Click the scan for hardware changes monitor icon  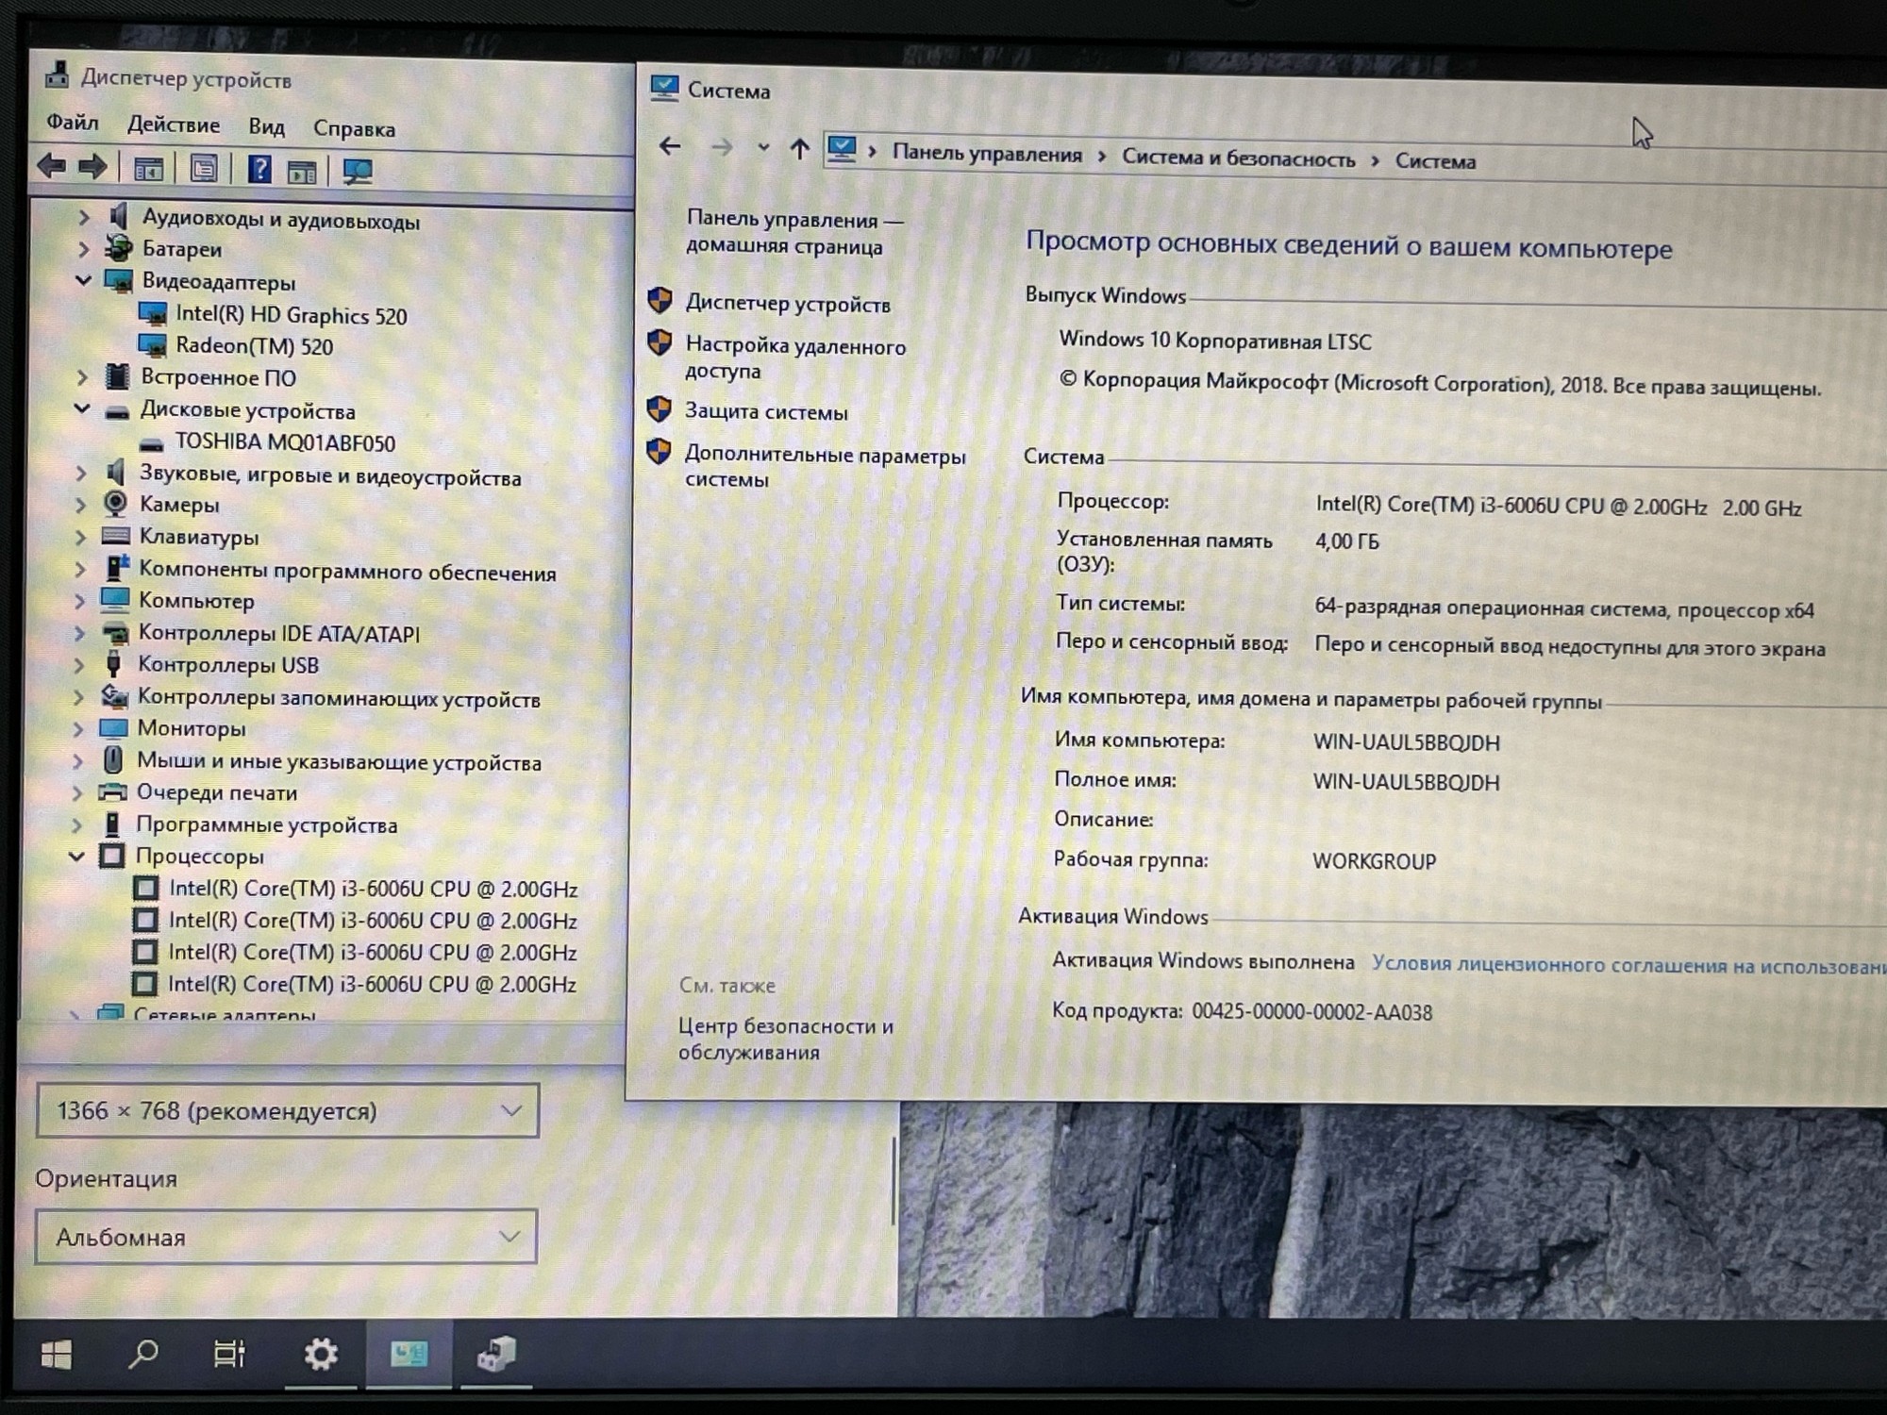(x=358, y=172)
